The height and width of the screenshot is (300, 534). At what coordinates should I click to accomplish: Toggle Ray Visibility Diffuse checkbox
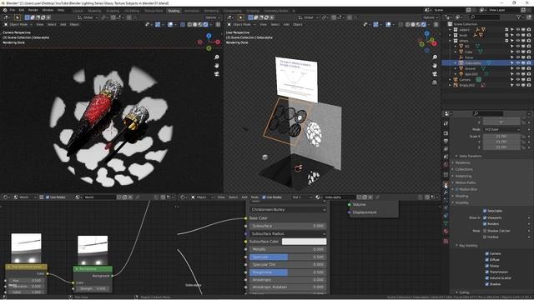[x=487, y=260]
